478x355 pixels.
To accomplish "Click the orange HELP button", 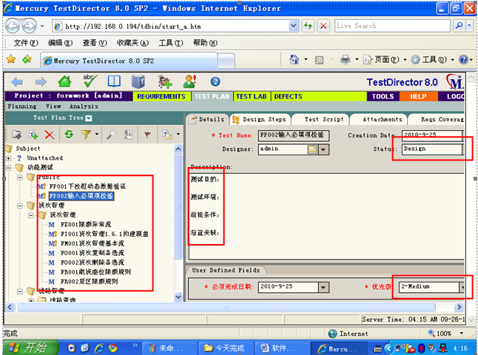I will click(x=418, y=96).
